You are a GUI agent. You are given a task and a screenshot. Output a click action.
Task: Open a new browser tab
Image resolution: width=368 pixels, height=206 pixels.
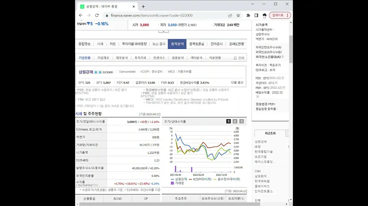pos(143,7)
